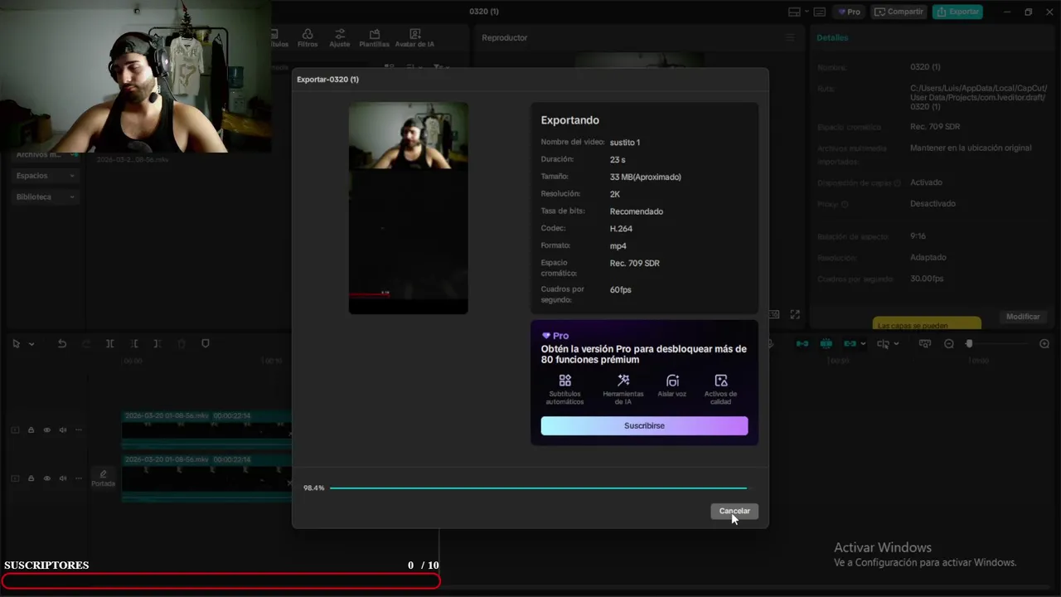Click the Portada cover edit button

[x=103, y=478]
